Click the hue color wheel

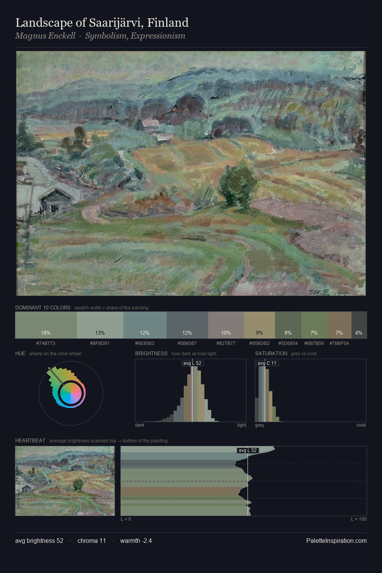pyautogui.click(x=71, y=393)
